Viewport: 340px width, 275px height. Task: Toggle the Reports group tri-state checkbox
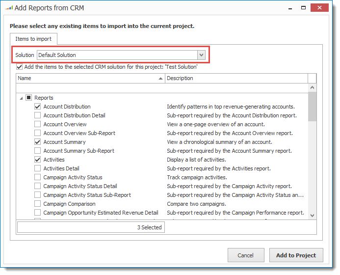pos(28,97)
